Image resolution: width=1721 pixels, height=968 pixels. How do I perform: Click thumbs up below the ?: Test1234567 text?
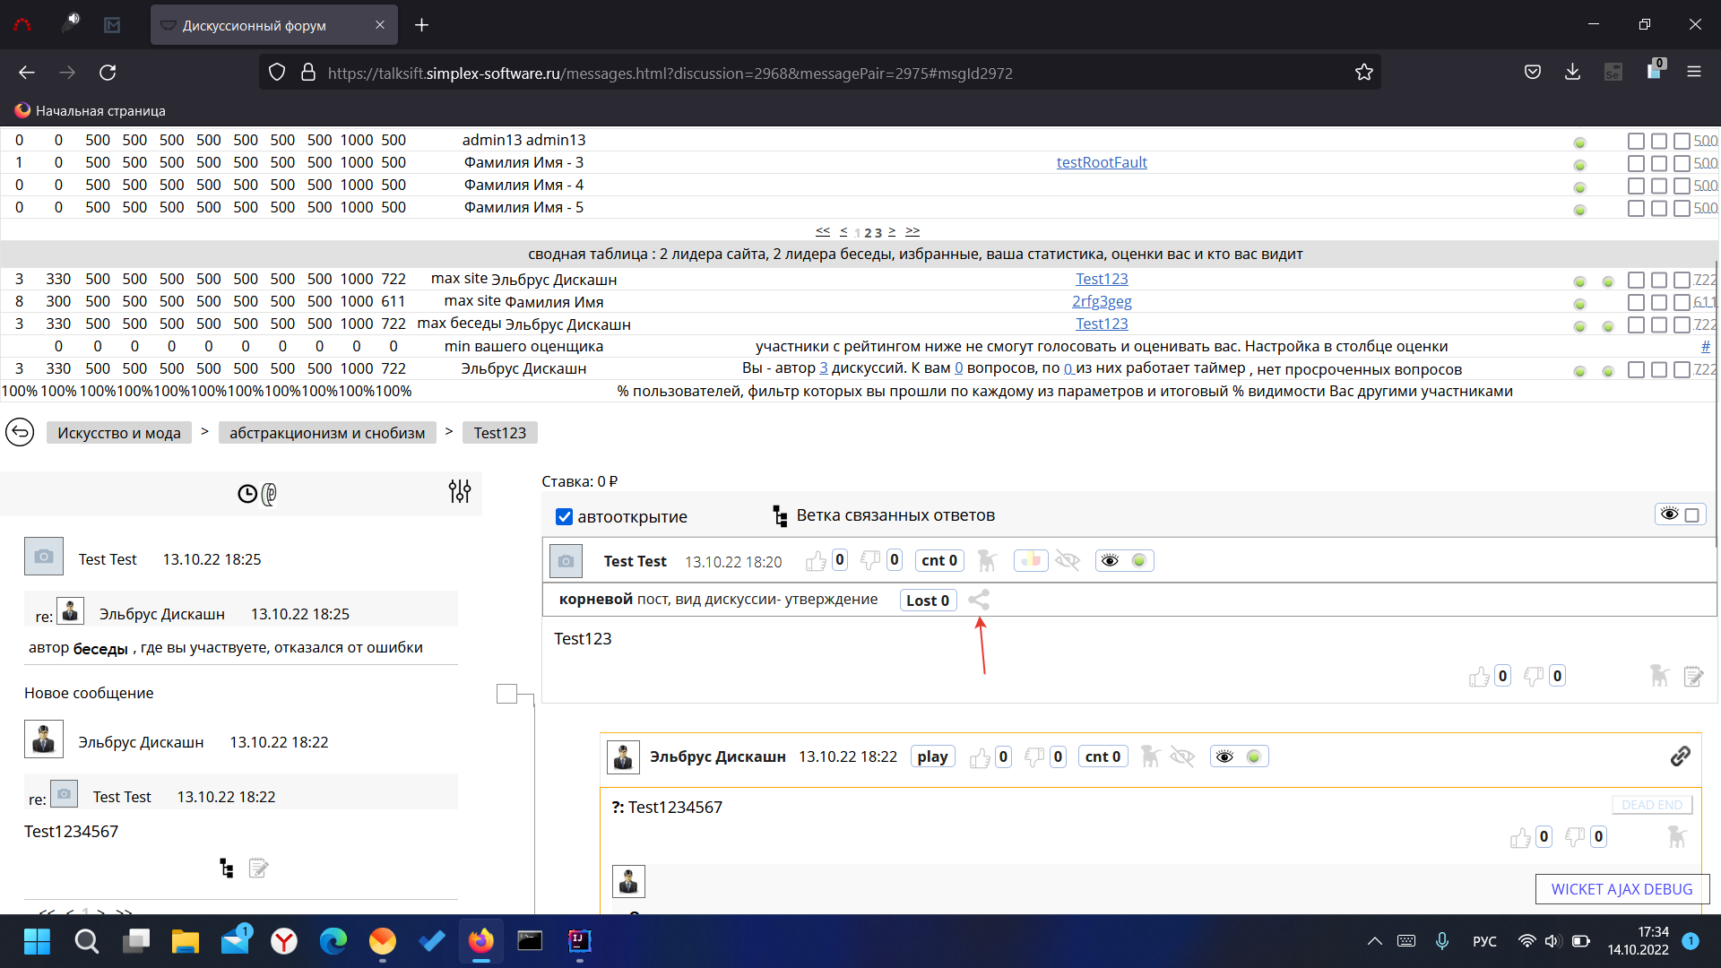pyautogui.click(x=1521, y=837)
